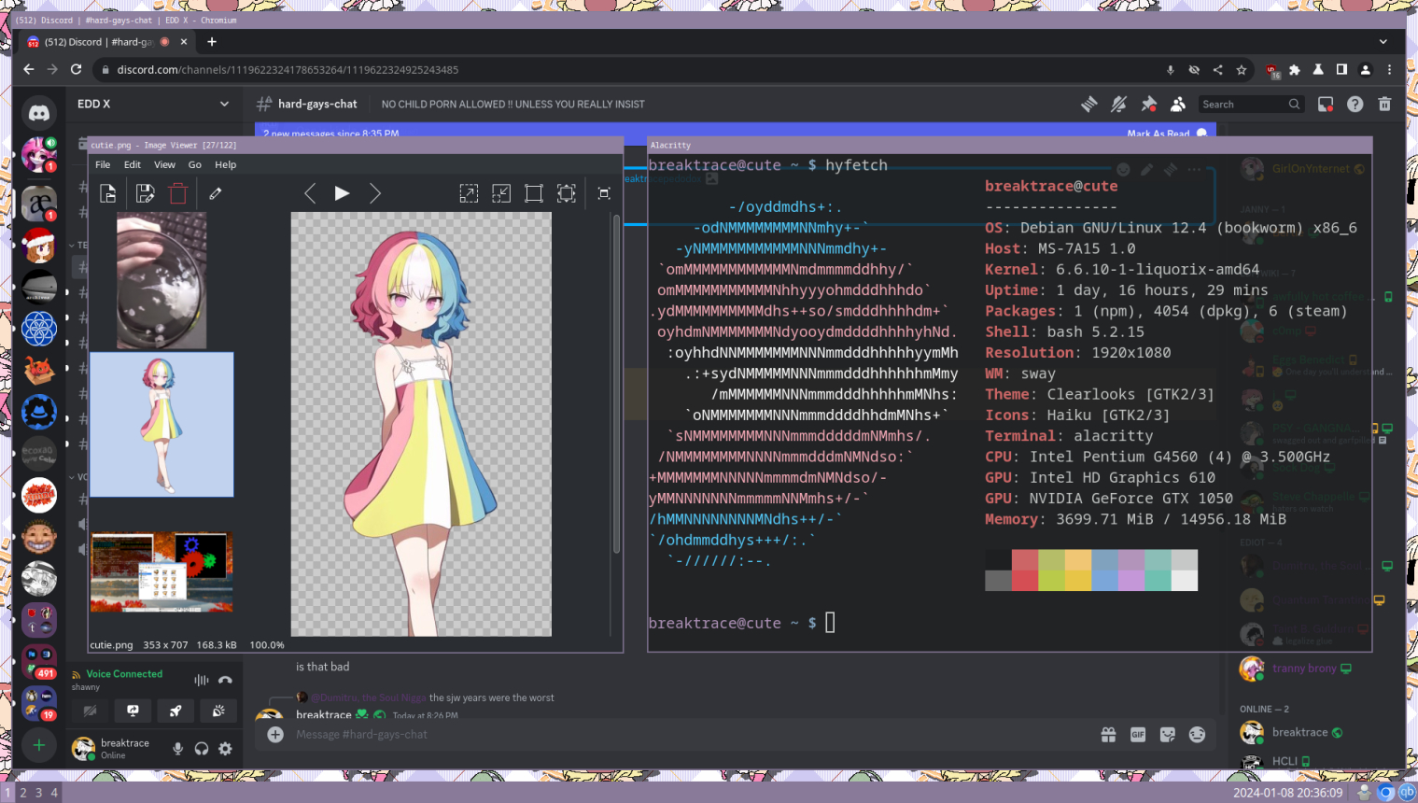Open Edit menu in Image Viewer

coord(133,164)
